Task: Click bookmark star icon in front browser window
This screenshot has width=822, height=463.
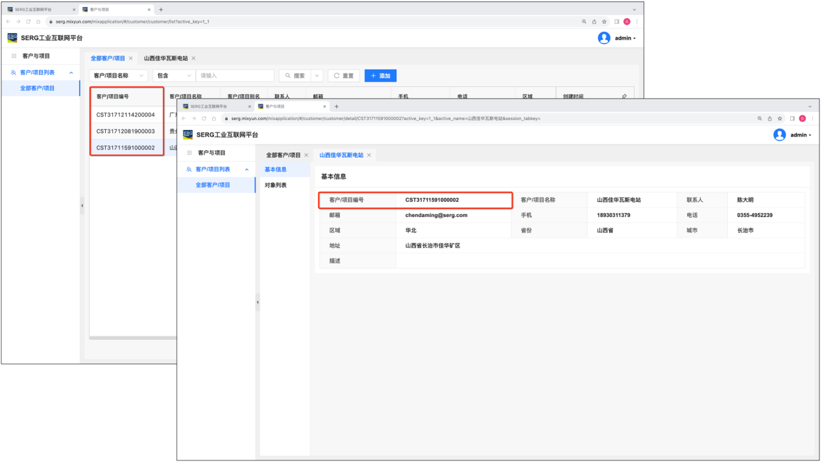Action: [x=780, y=119]
